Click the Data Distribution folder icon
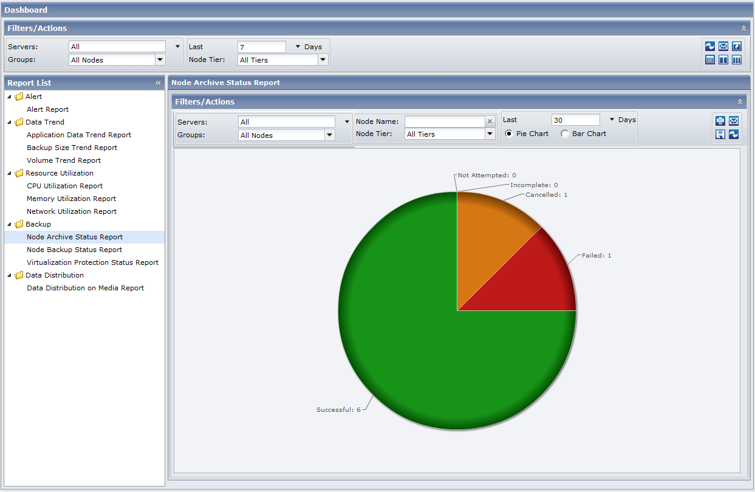This screenshot has width=755, height=492. coord(19,275)
